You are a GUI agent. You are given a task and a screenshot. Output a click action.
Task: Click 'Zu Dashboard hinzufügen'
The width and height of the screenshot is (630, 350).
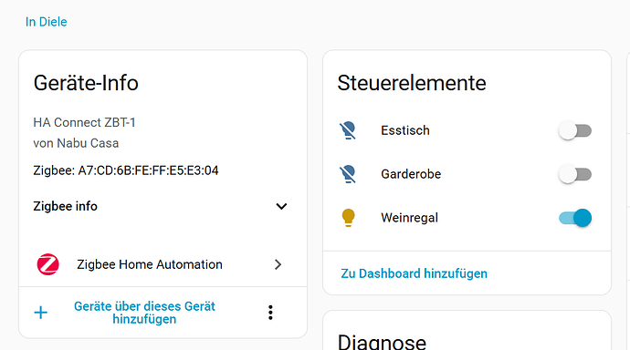pyautogui.click(x=414, y=273)
